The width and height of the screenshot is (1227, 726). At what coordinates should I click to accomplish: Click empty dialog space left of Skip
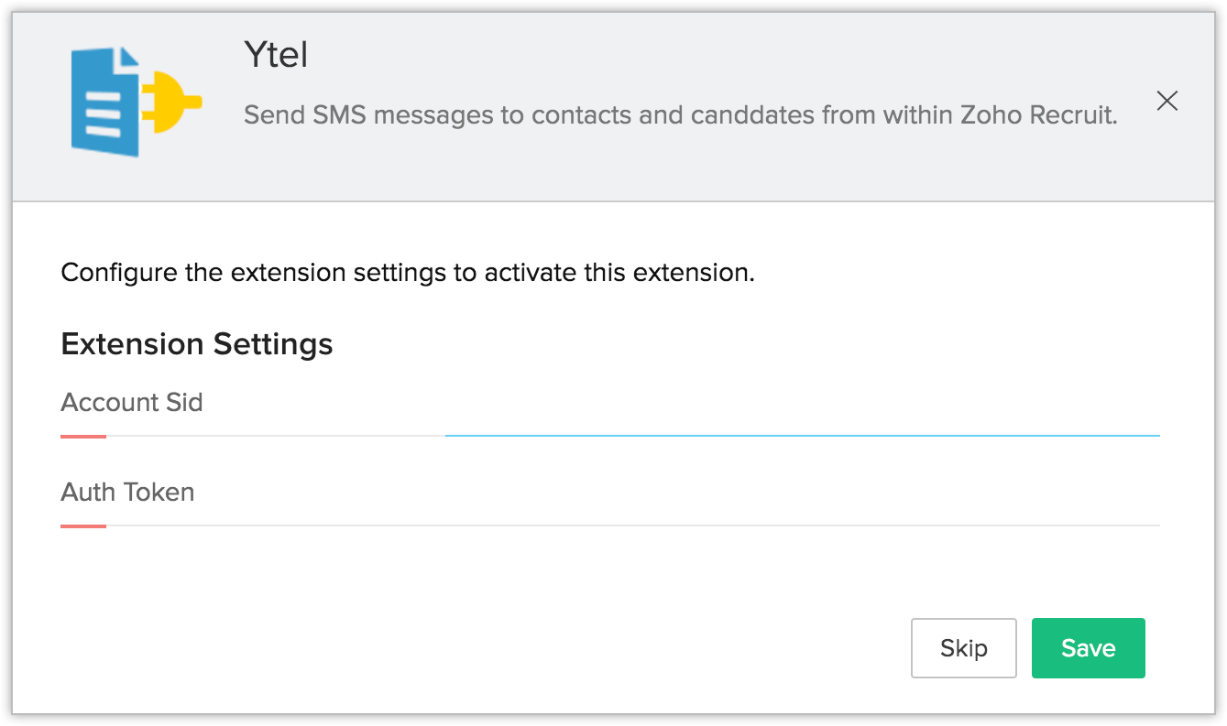[550, 648]
